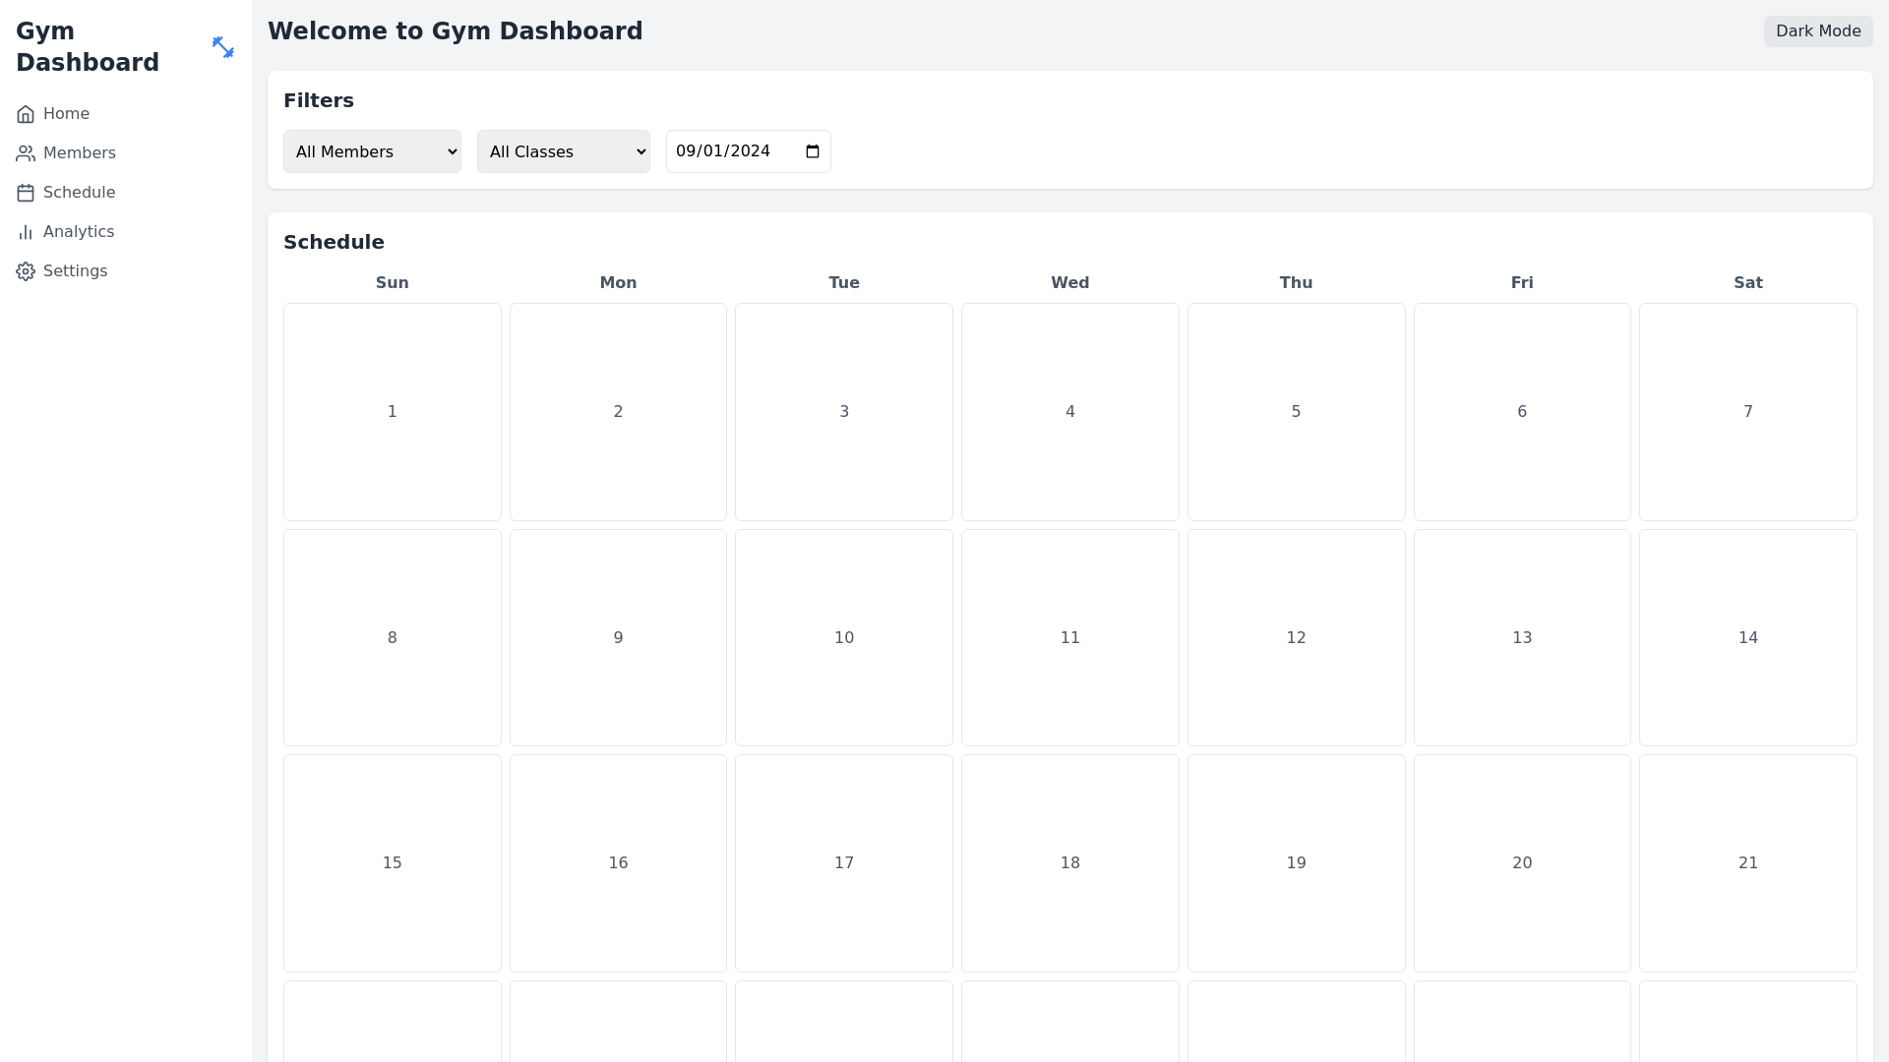The width and height of the screenshot is (1889, 1062).
Task: Switch the dashboard to dark theme
Action: (1817, 30)
